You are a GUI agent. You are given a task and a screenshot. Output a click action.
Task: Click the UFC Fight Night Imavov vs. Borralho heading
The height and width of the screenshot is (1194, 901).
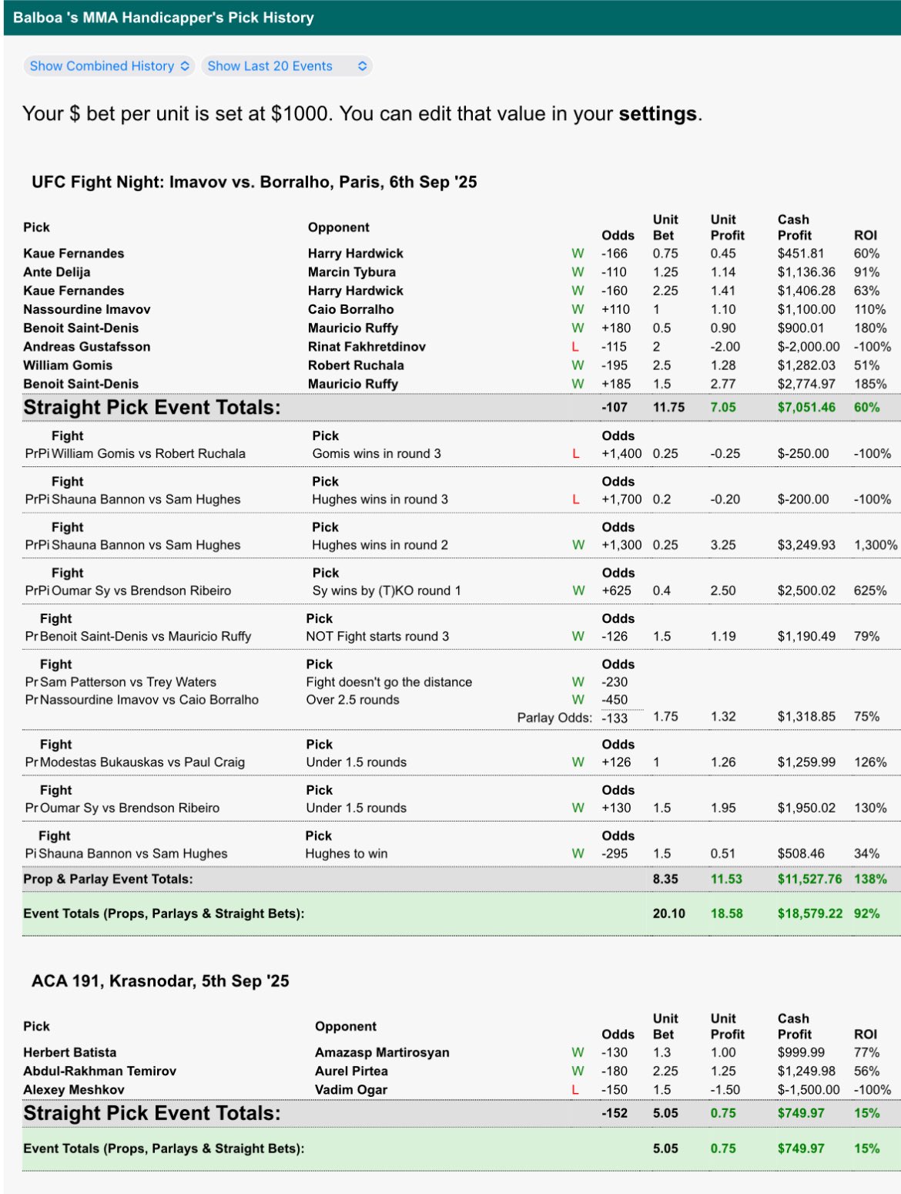click(x=254, y=182)
